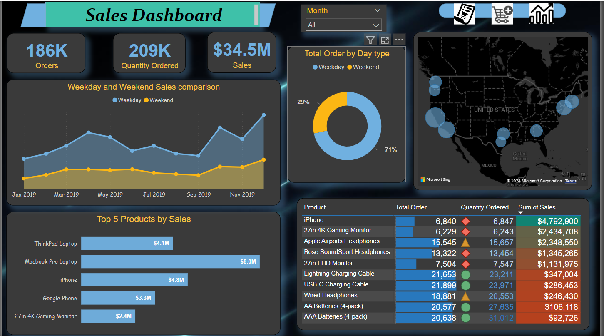Click the Sum of Sales sort arrow
This screenshot has width=604, height=336.
coord(520,213)
